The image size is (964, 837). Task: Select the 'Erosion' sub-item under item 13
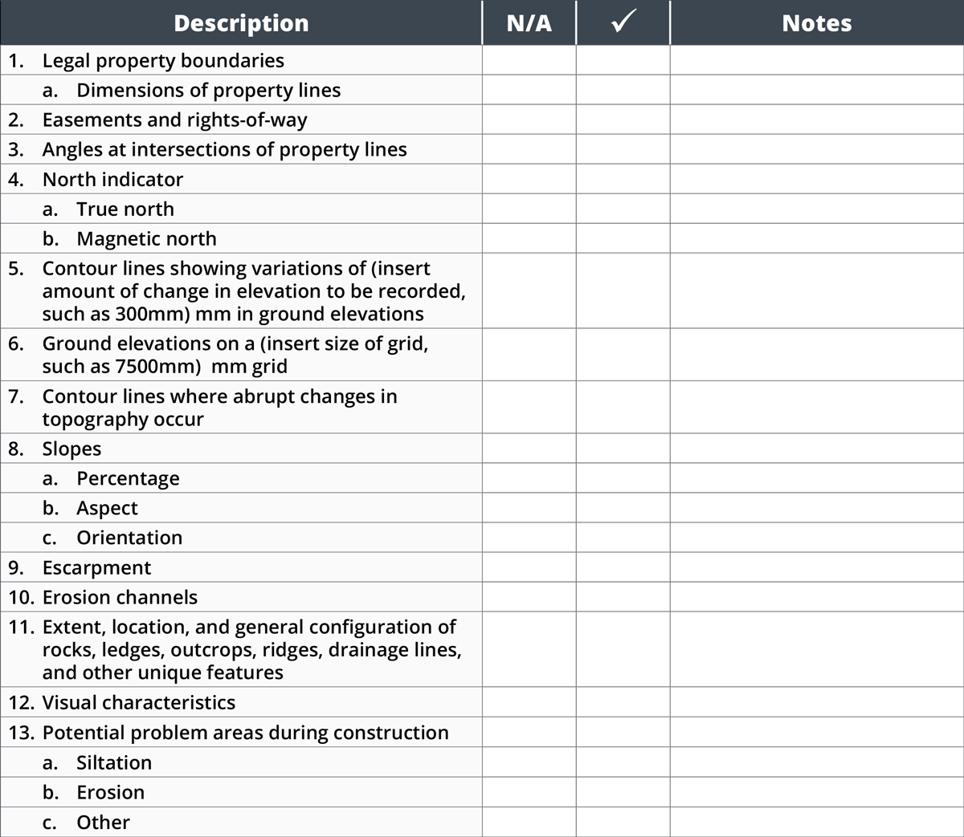pos(110,792)
